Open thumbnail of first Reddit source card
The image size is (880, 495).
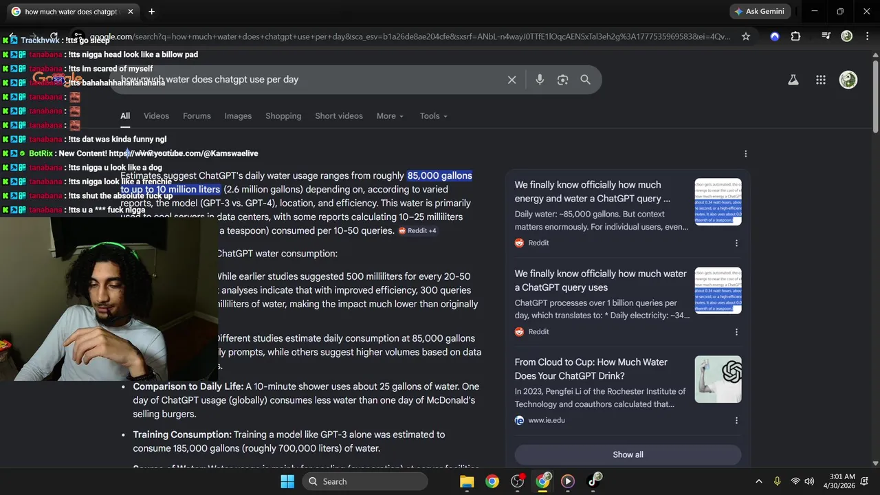[718, 202]
